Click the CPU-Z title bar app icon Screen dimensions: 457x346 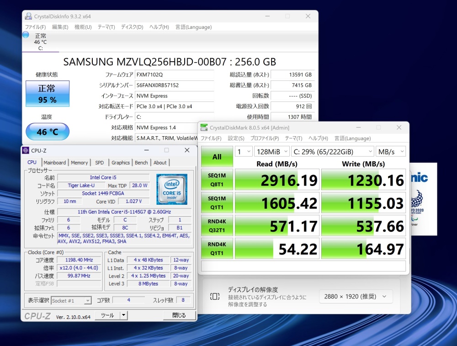pos(26,150)
